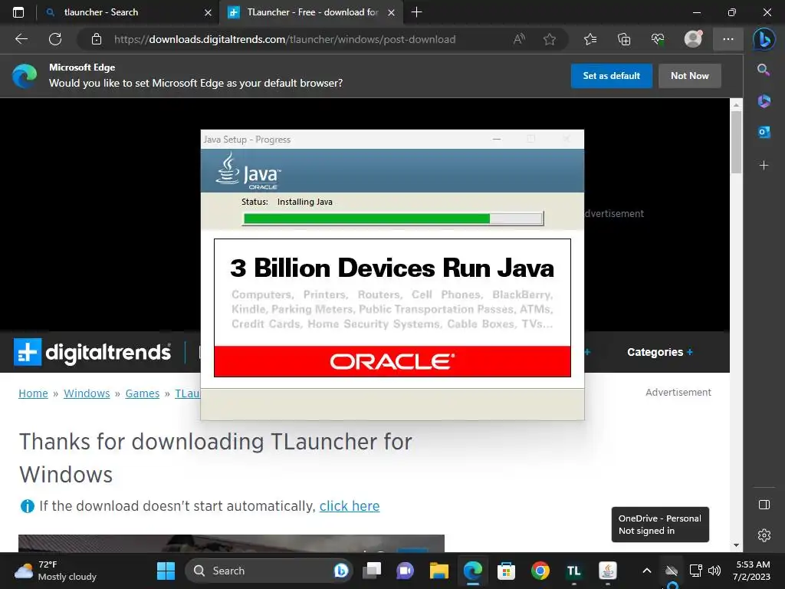
Task: Follow the Games breadcrumb link
Action: point(142,393)
